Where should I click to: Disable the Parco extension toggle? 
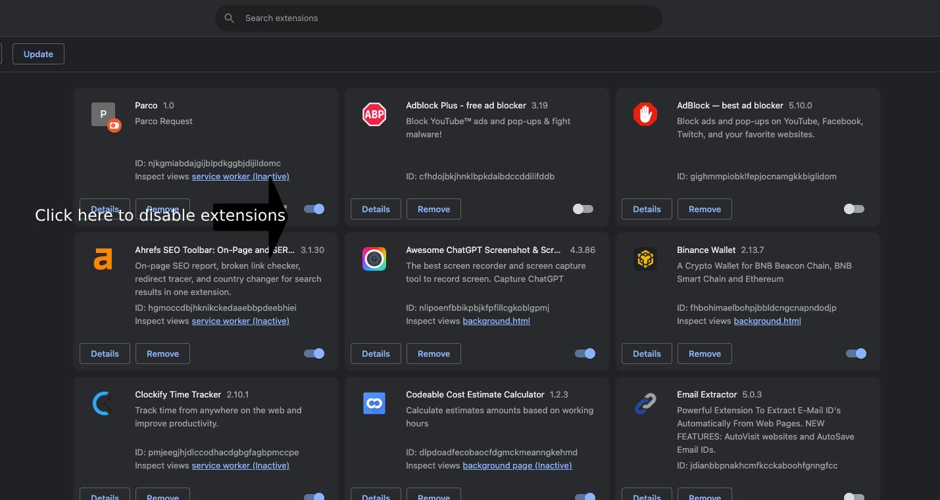tap(314, 209)
